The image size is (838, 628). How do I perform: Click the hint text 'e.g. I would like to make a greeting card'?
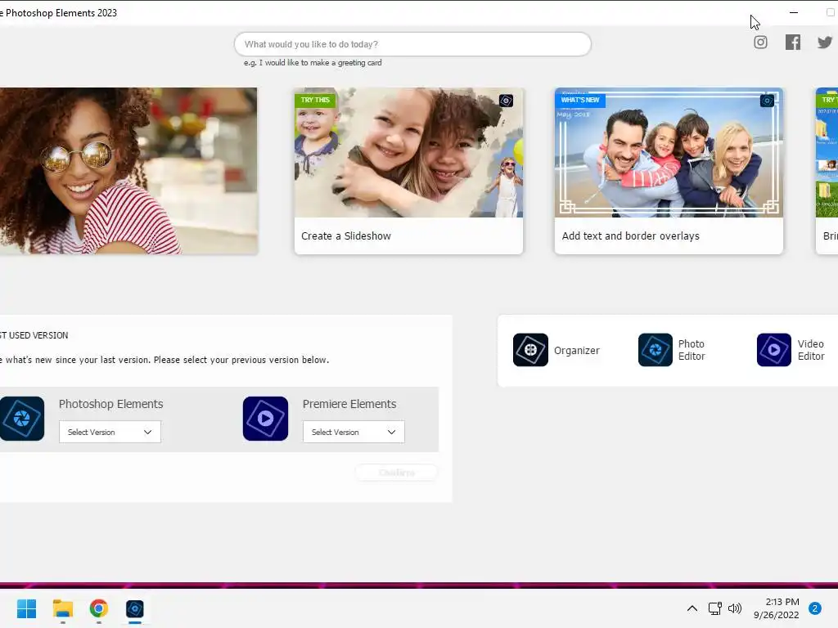tap(313, 62)
